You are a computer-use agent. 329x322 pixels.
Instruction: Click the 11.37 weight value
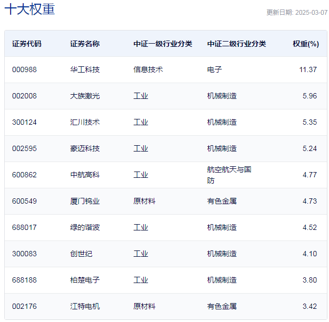point(307,69)
